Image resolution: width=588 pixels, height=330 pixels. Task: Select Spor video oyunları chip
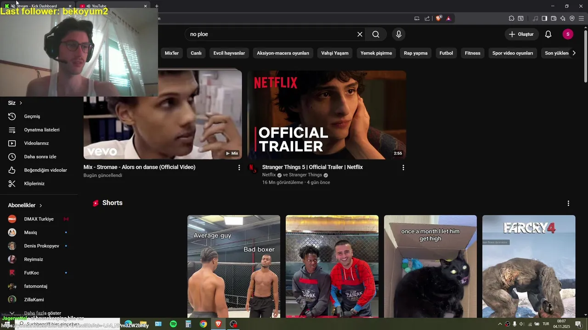[x=513, y=53]
